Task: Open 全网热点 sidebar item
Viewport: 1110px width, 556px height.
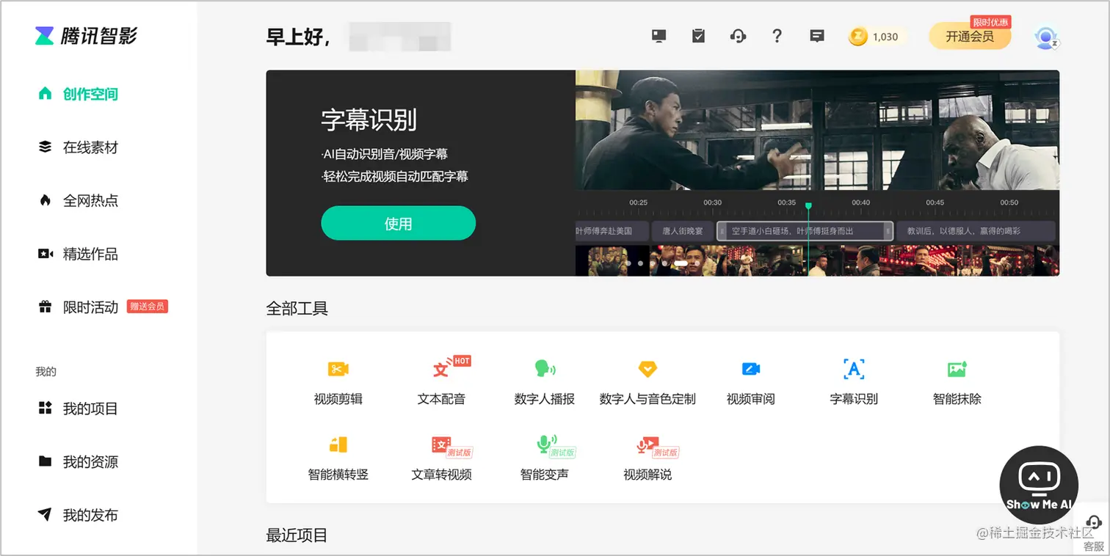Action: (78, 200)
